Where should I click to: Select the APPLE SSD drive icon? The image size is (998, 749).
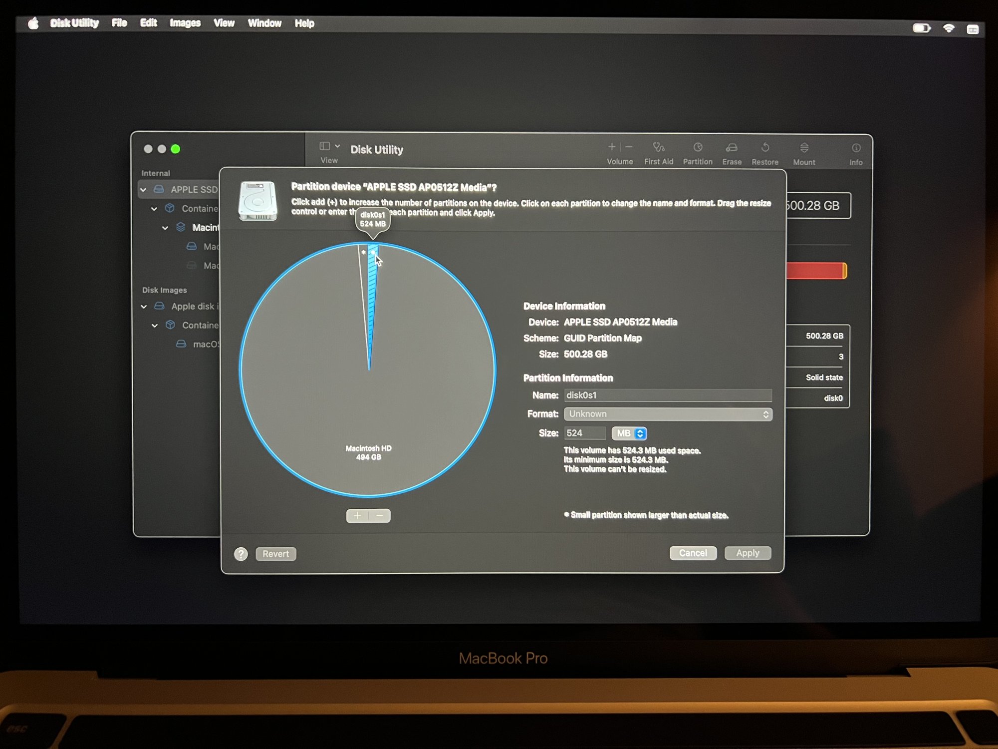[159, 189]
